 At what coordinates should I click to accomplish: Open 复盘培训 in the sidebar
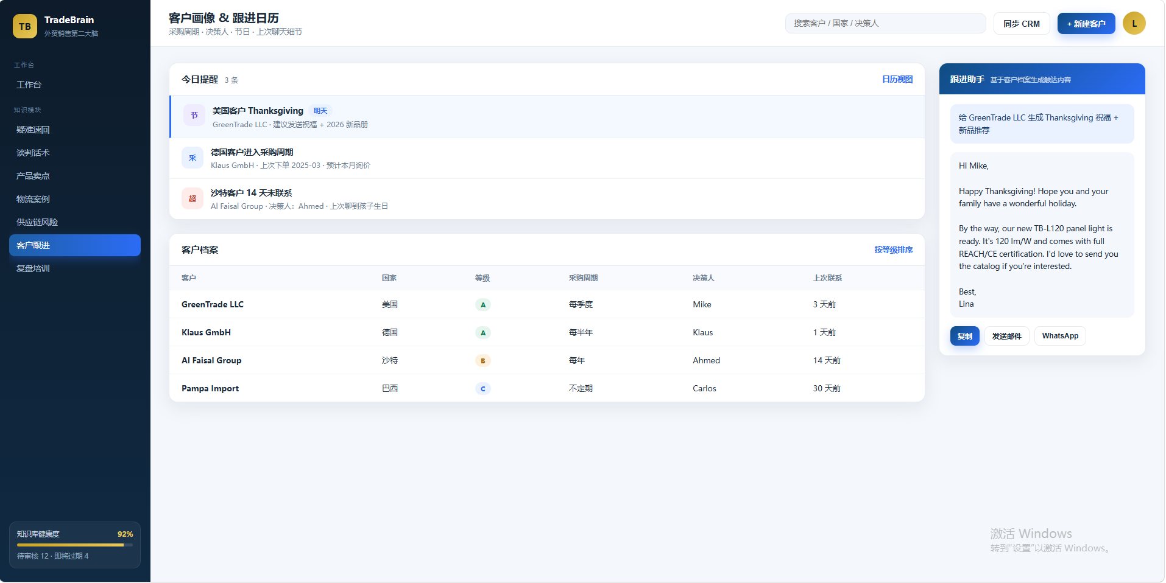75,268
